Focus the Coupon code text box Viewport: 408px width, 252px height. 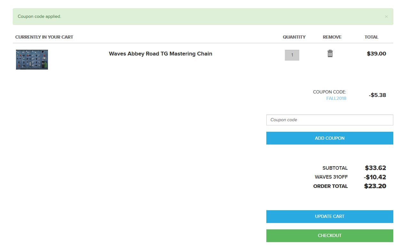click(x=329, y=120)
